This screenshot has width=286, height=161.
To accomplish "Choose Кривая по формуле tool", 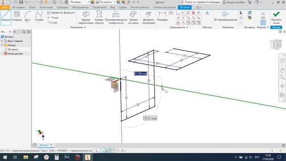I will click(x=61, y=13).
